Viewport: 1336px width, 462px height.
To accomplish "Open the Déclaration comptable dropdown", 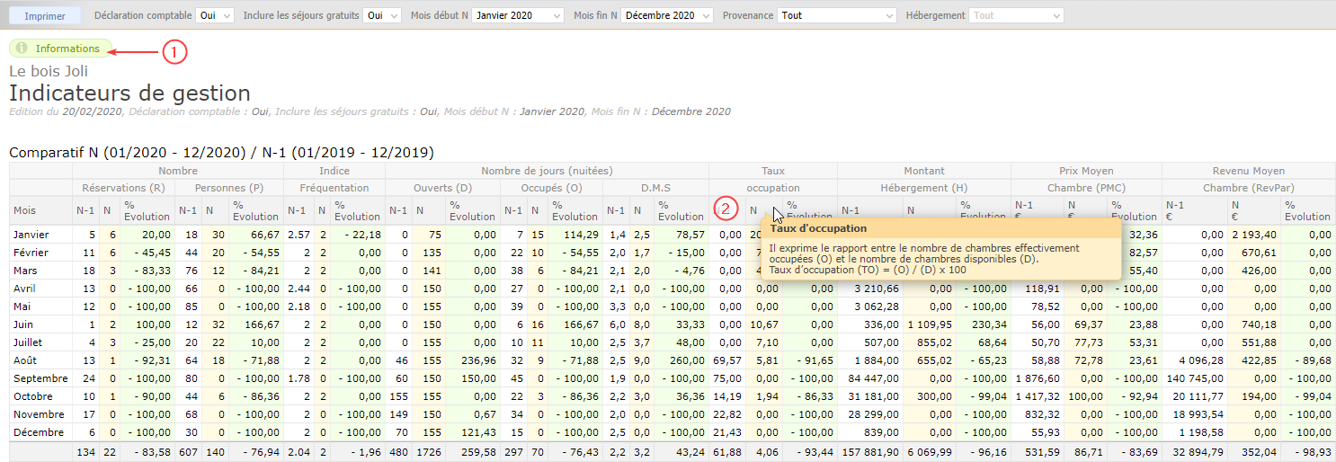I will [214, 15].
